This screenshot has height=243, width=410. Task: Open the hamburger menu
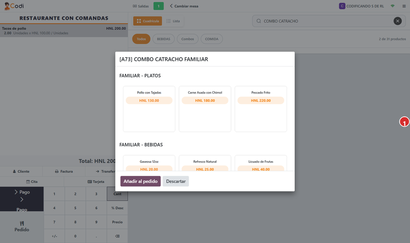pyautogui.click(x=404, y=6)
